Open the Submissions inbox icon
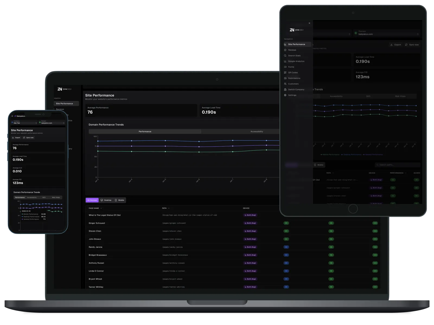The height and width of the screenshot is (325, 434). coord(285,78)
